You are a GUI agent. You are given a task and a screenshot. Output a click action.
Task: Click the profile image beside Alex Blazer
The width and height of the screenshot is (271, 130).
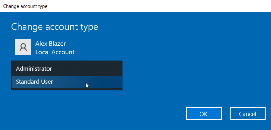23,48
